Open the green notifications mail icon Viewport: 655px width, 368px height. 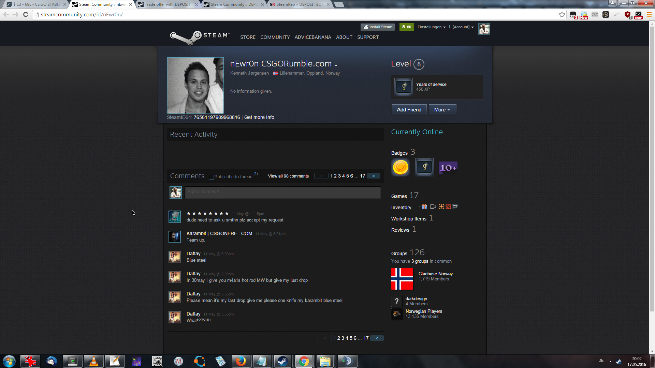coord(406,27)
